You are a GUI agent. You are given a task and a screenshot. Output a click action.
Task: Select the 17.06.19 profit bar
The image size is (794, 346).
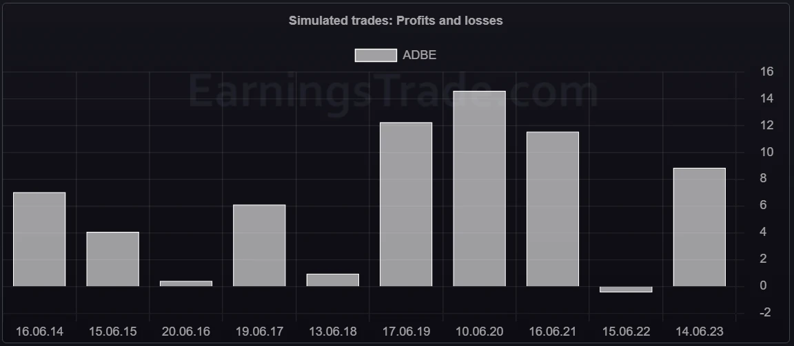[406, 204]
